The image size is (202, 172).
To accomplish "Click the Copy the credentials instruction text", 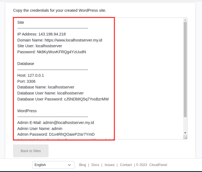I will [x=60, y=10].
